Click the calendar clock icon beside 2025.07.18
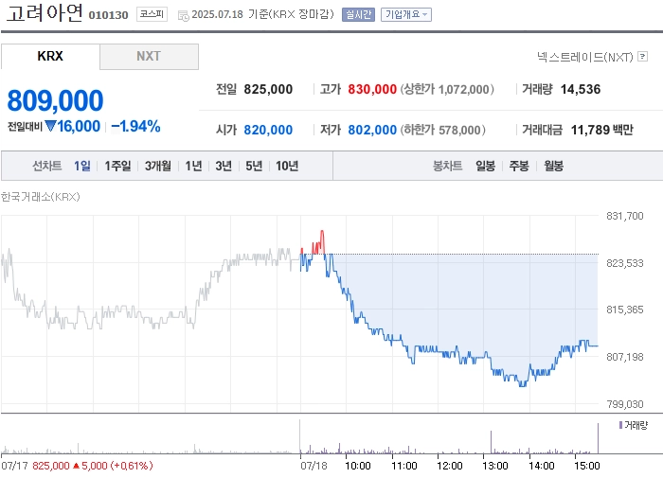 (x=183, y=16)
